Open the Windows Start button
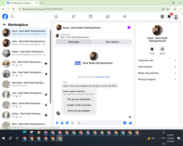This screenshot has width=183, height=146. [x=3, y=138]
